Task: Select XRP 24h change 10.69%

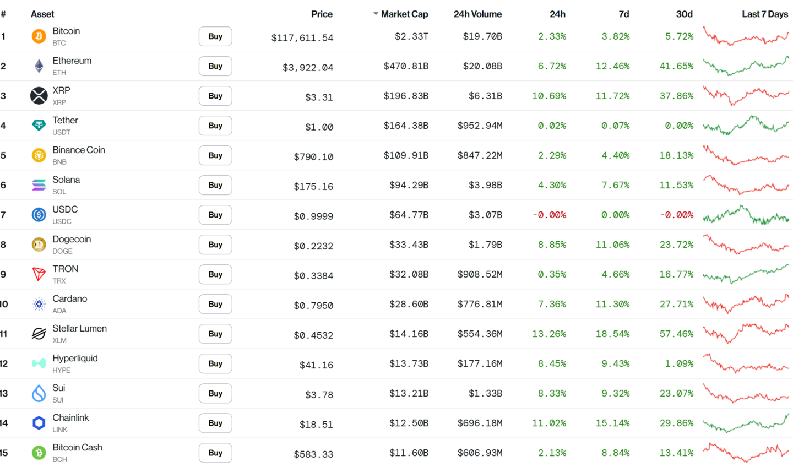Action: (x=549, y=96)
